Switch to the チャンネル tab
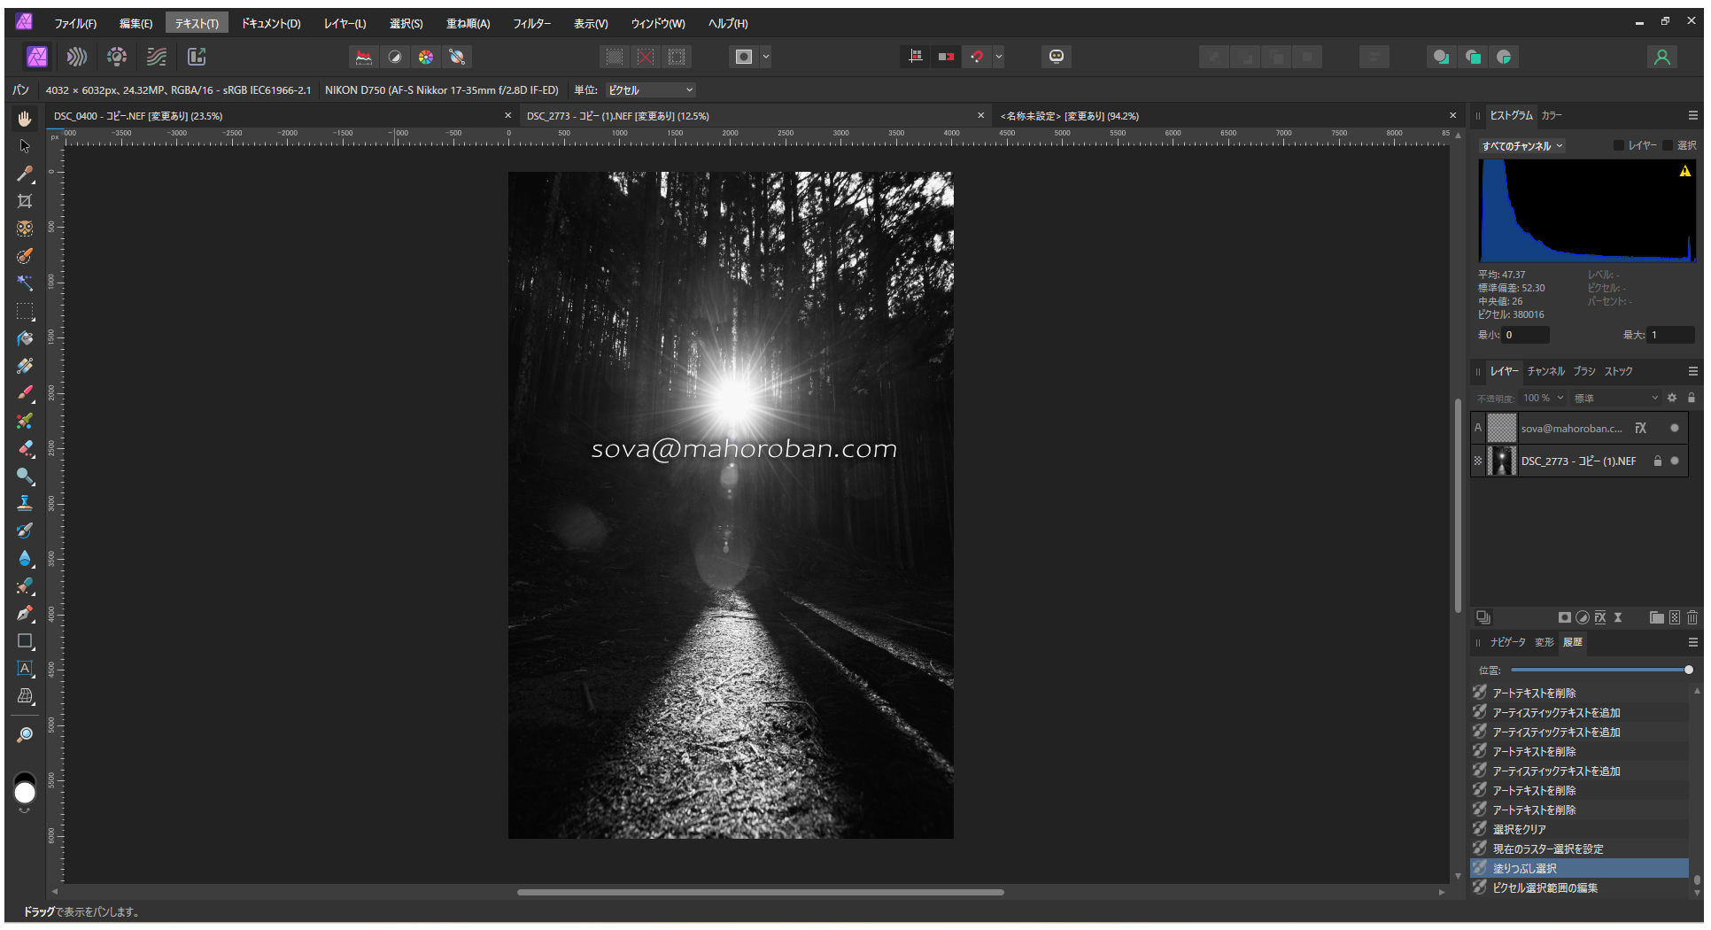The height and width of the screenshot is (930, 1711). click(x=1545, y=371)
